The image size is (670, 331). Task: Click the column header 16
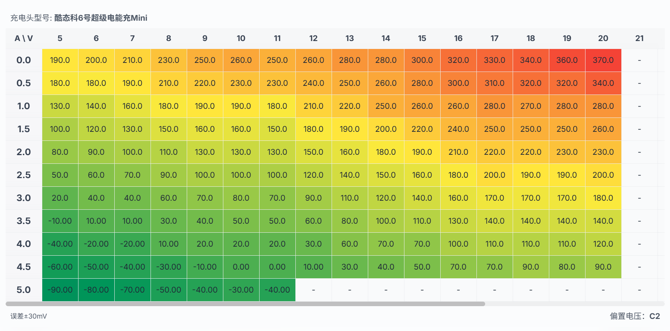[458, 38]
